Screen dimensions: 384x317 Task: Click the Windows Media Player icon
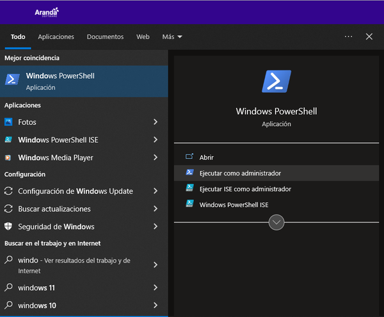coord(8,158)
